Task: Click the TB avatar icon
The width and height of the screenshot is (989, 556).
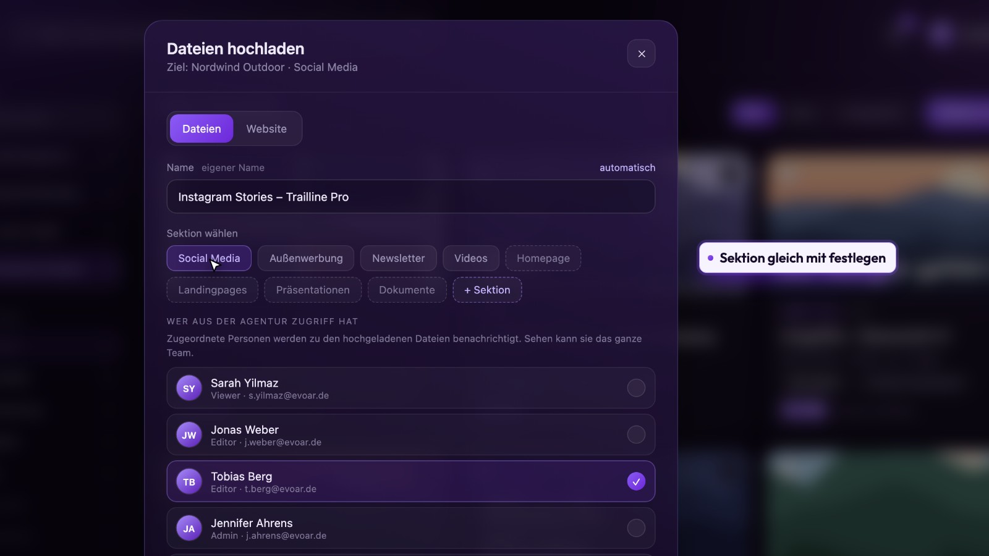Action: tap(189, 481)
